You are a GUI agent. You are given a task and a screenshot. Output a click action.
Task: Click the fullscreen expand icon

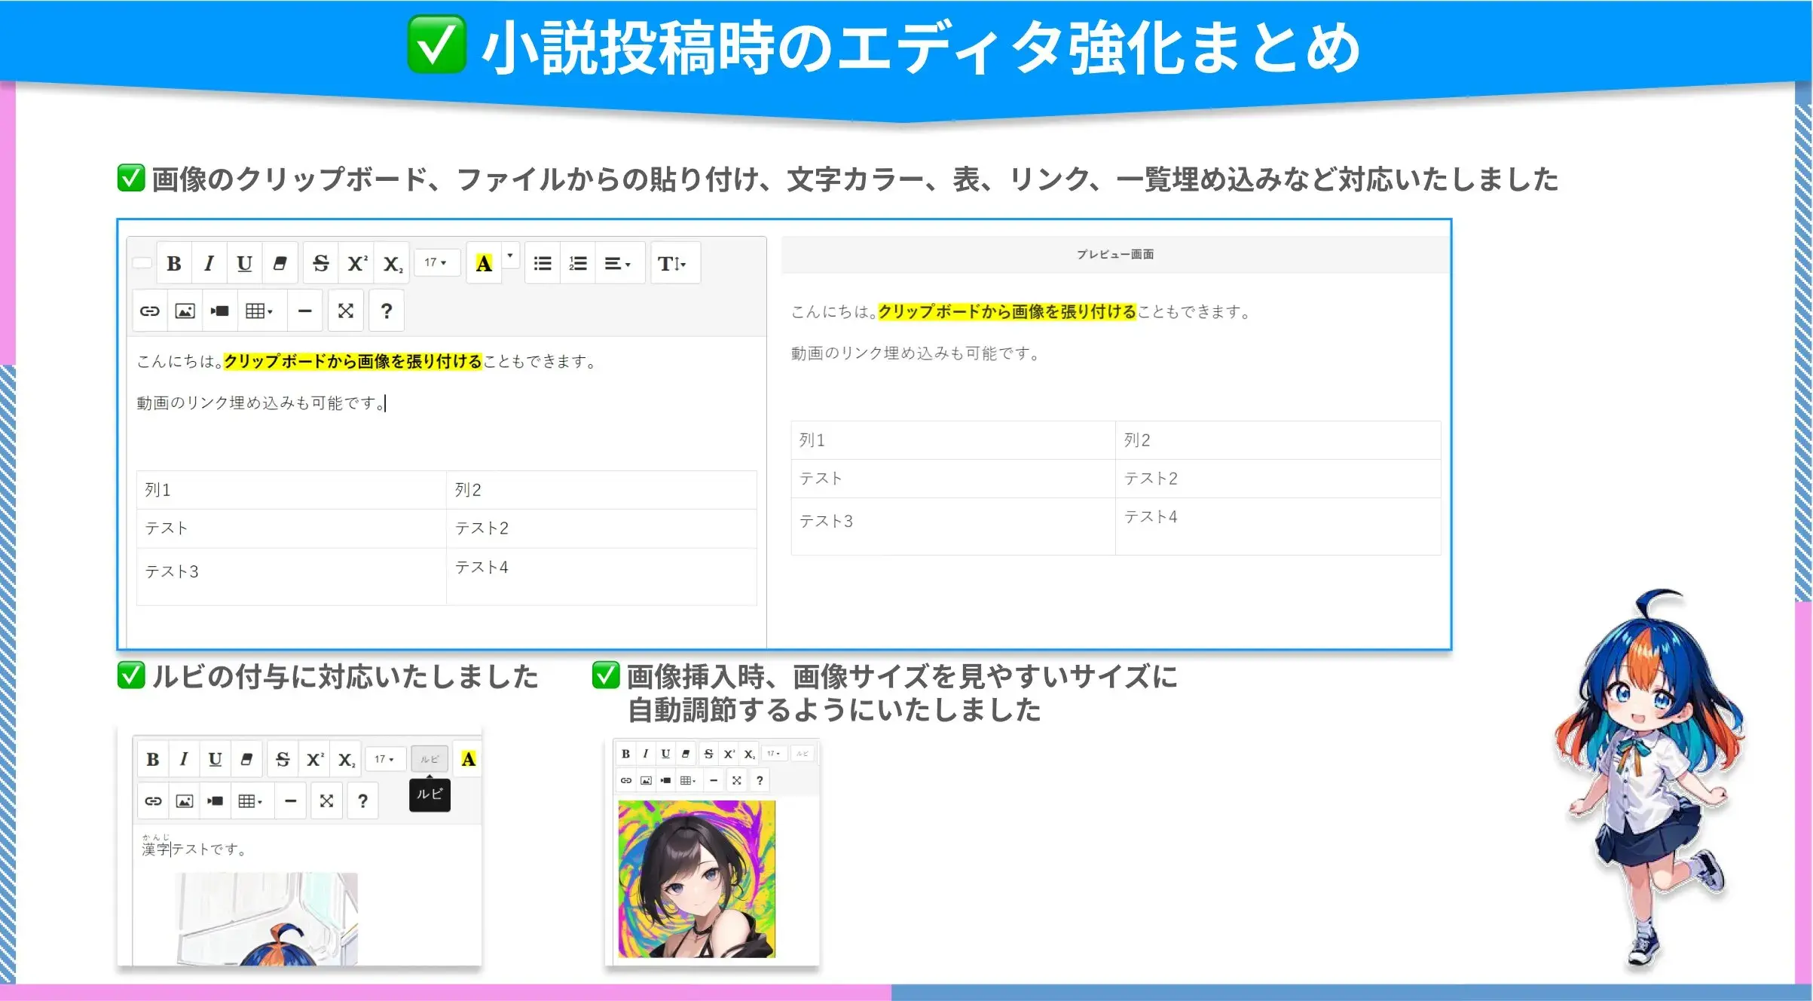[346, 311]
